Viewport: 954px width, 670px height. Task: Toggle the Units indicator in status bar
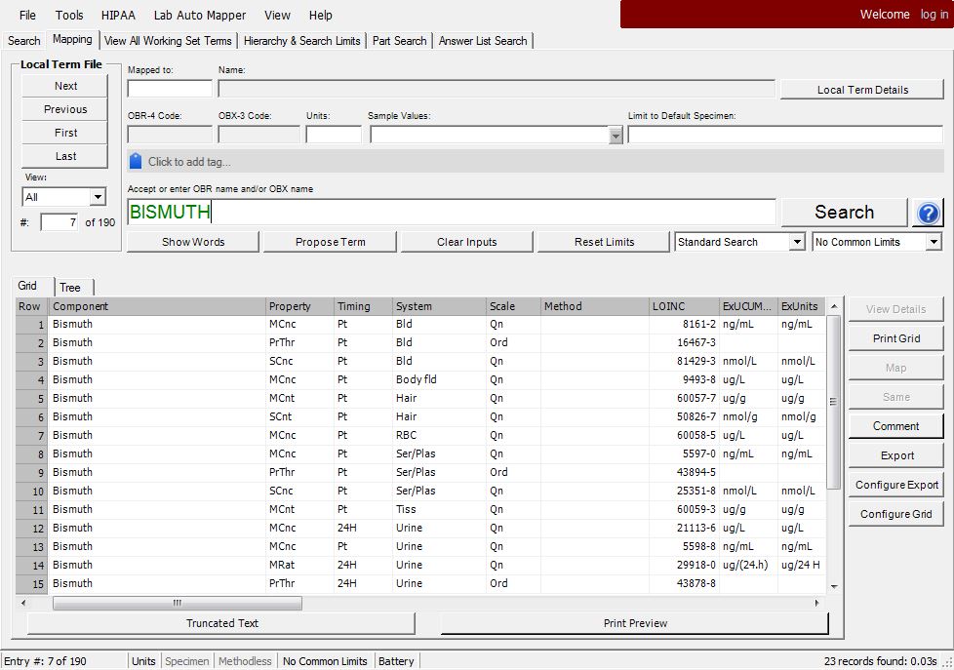click(143, 661)
